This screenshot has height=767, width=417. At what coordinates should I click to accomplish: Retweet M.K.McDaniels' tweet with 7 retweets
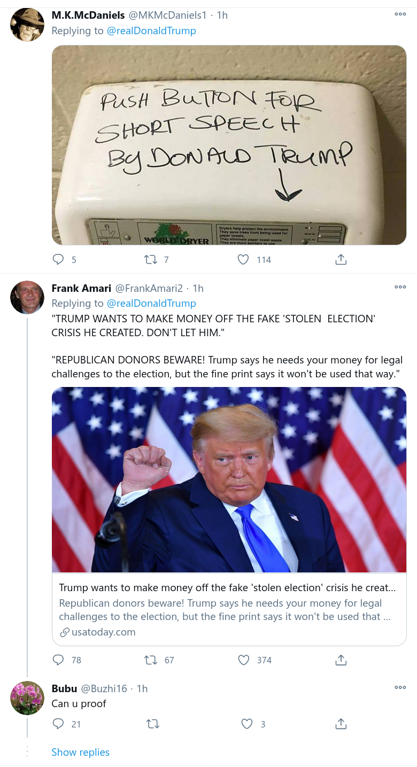point(151,260)
